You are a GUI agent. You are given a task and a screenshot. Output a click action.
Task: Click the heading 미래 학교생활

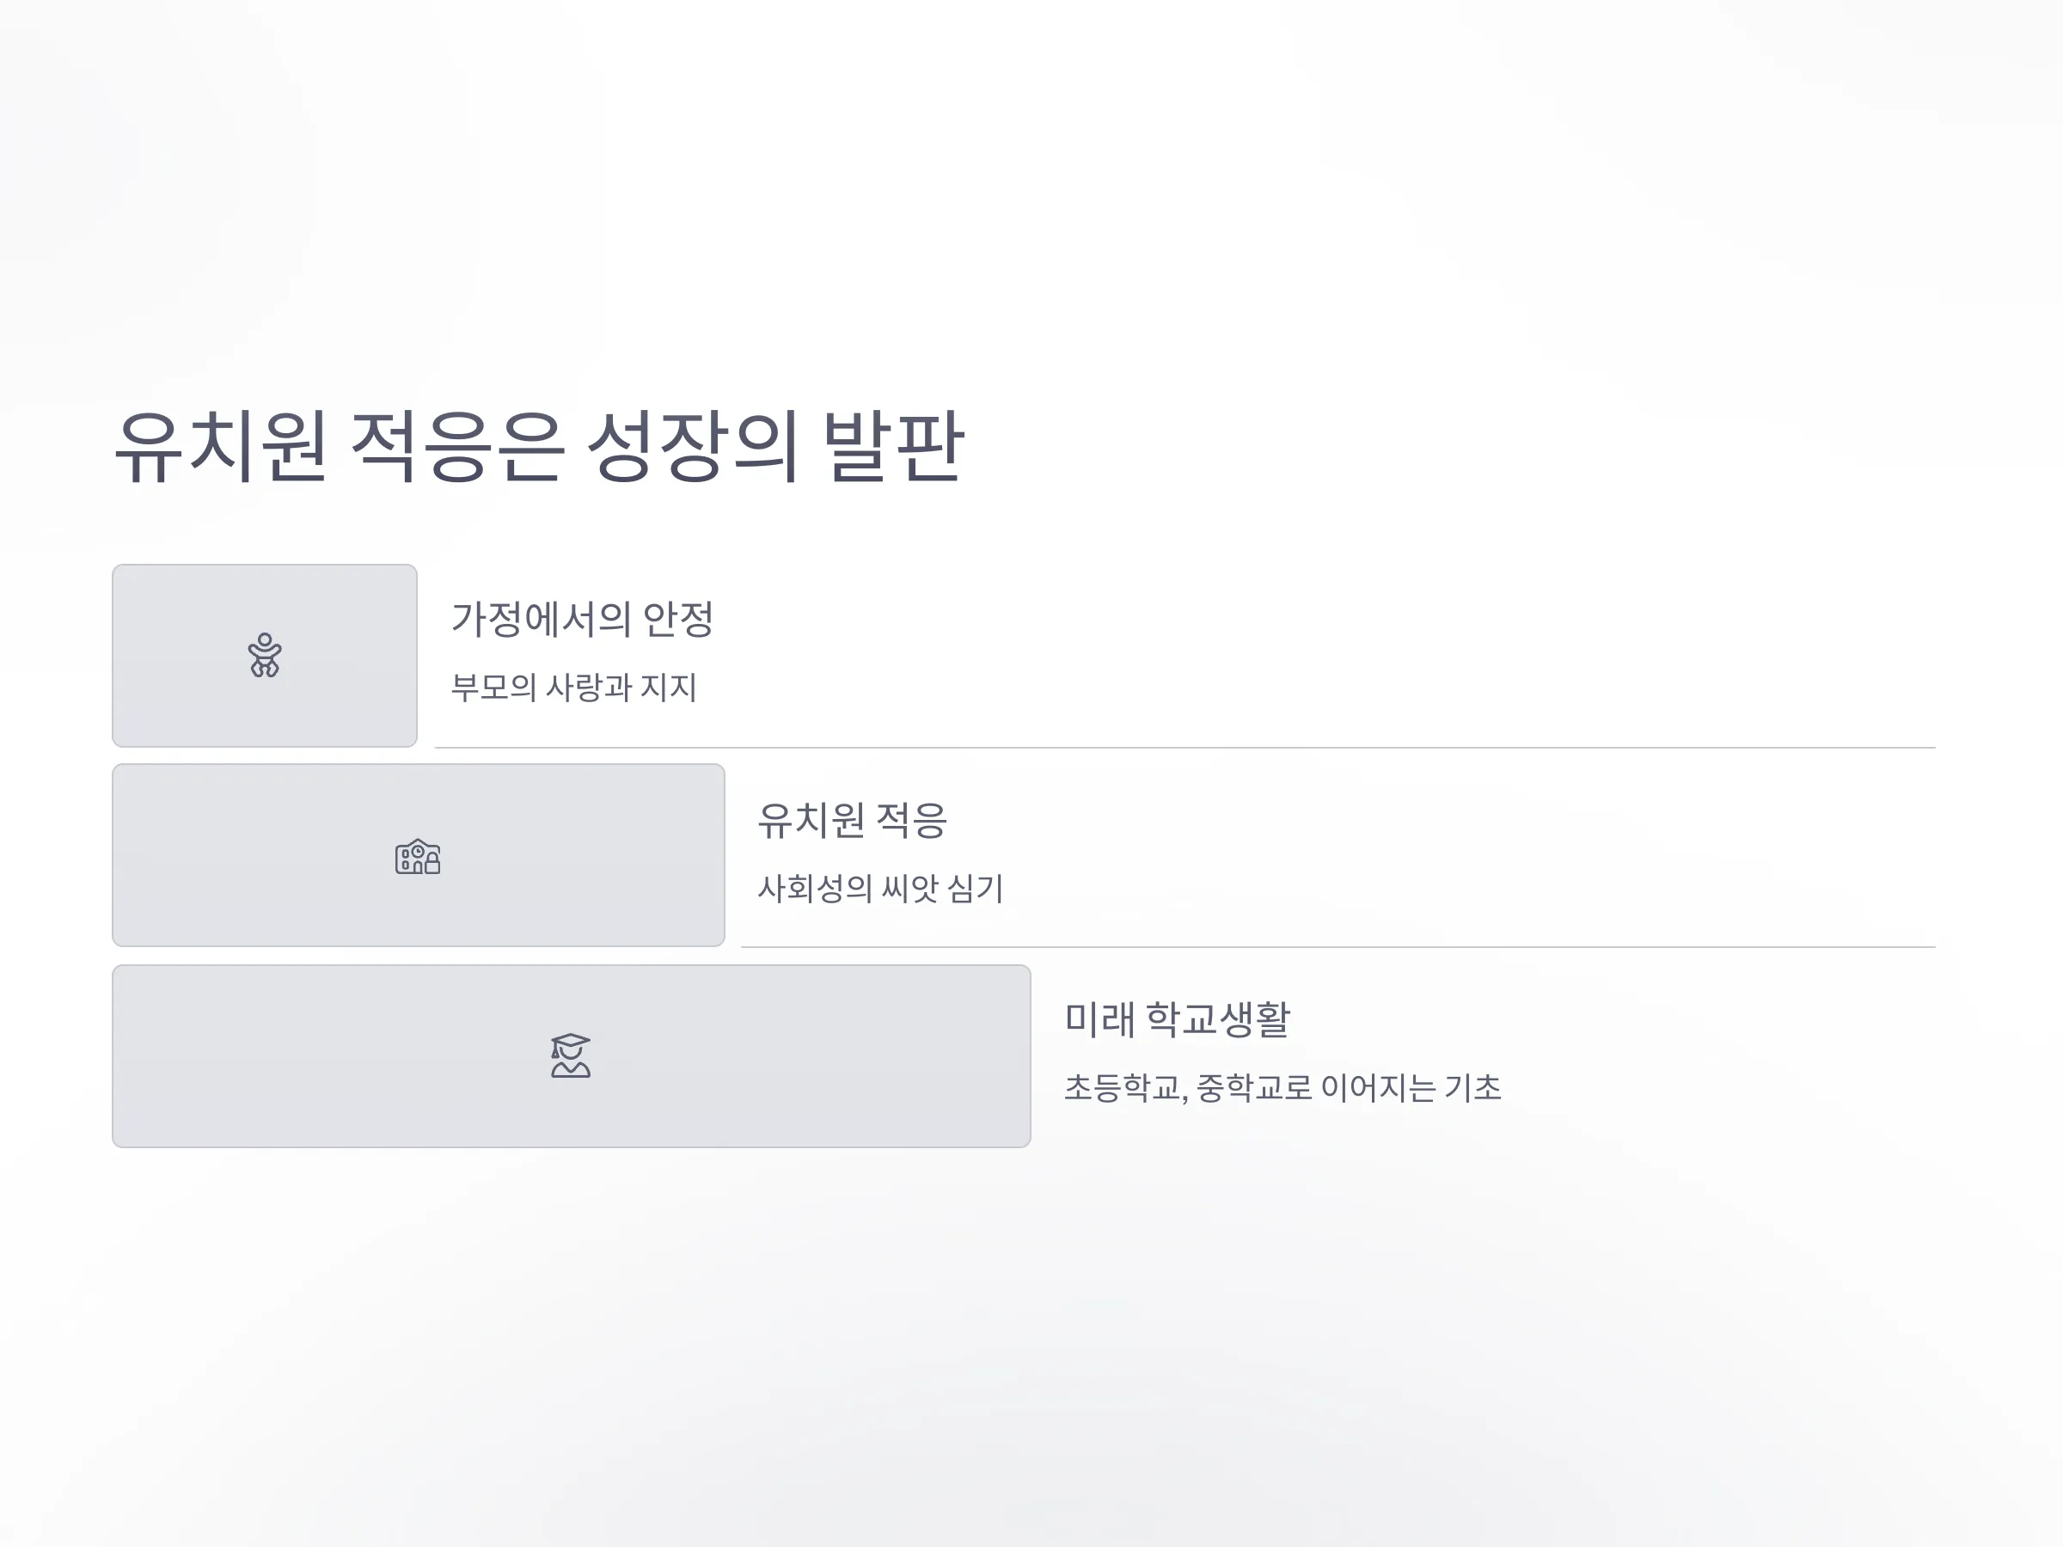pos(1177,1019)
